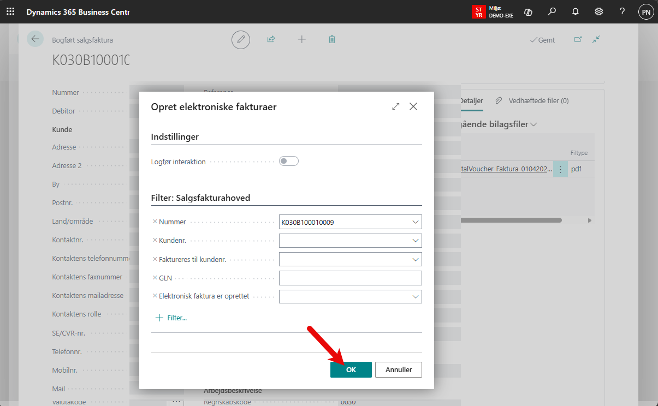This screenshot has height=406, width=658.
Task: Open the app launcher waffle menu
Action: (x=10, y=11)
